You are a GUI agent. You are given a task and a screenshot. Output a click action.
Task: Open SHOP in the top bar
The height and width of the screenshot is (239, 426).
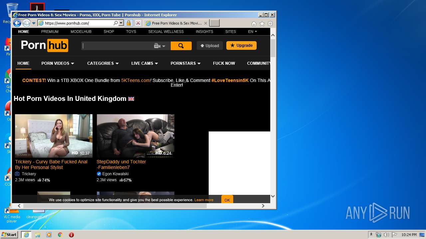click(x=109, y=32)
